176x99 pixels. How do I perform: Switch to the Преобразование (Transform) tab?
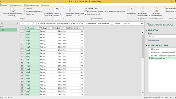coord(16,5)
